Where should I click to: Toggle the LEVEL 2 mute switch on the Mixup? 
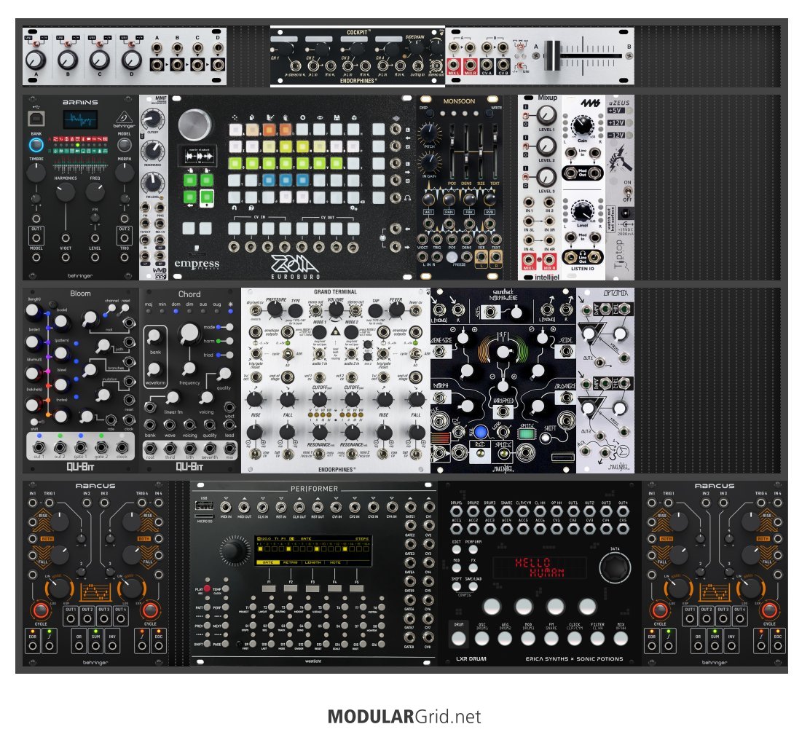pos(525,147)
